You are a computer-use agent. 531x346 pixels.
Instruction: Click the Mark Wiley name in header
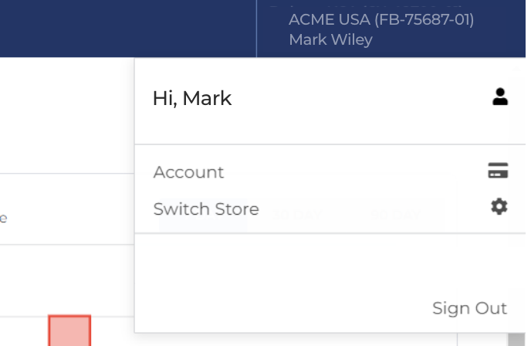[x=330, y=39]
